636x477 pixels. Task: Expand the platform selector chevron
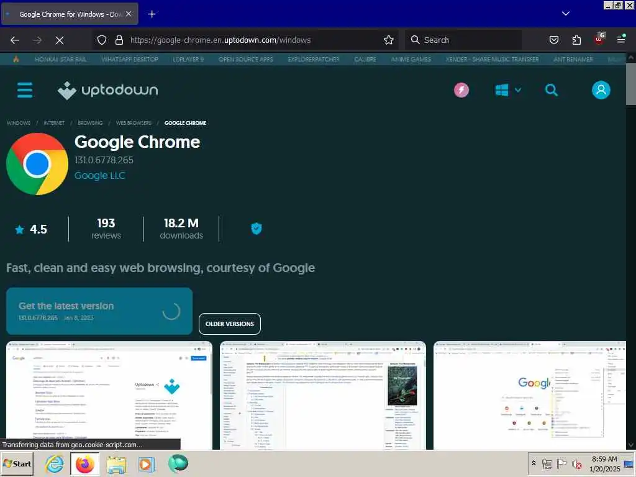coord(518,90)
